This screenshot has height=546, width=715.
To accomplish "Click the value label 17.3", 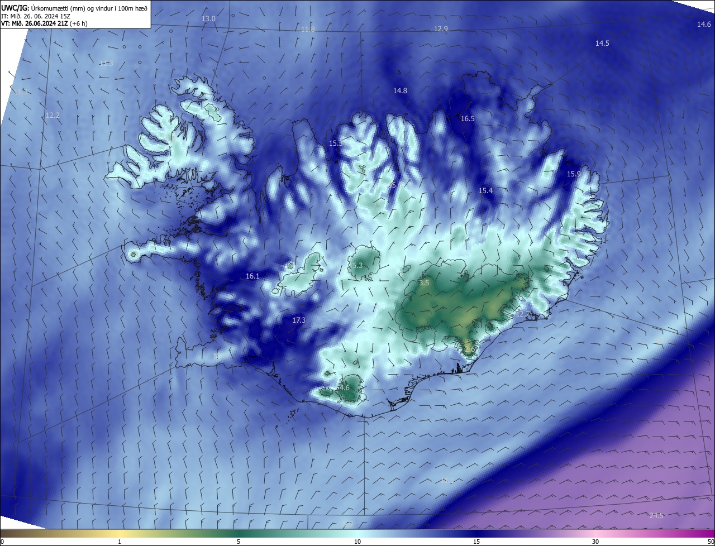I will pos(299,320).
